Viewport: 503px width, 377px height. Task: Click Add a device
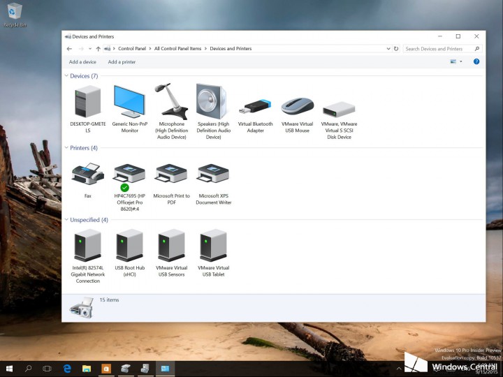tap(82, 62)
